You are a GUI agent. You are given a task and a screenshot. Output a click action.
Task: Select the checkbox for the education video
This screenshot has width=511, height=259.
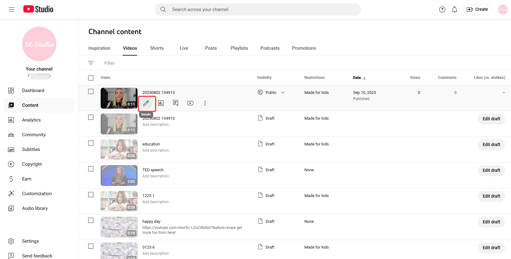(91, 143)
